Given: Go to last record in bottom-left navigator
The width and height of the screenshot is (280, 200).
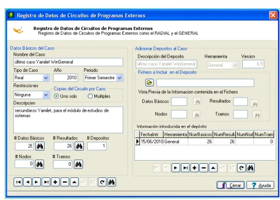Looking at the screenshot, I should (x=46, y=182).
